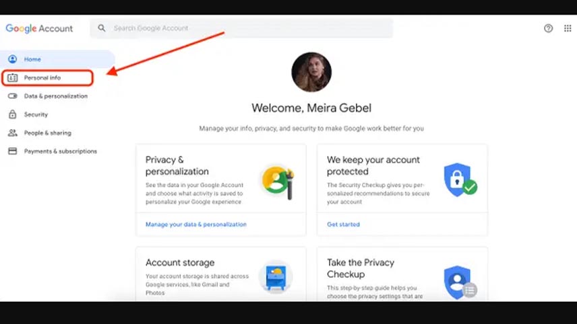The height and width of the screenshot is (324, 577).
Task: Click the Get started link
Action: 343,225
